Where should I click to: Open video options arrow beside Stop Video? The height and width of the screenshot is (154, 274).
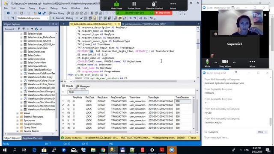[x=234, y=62]
